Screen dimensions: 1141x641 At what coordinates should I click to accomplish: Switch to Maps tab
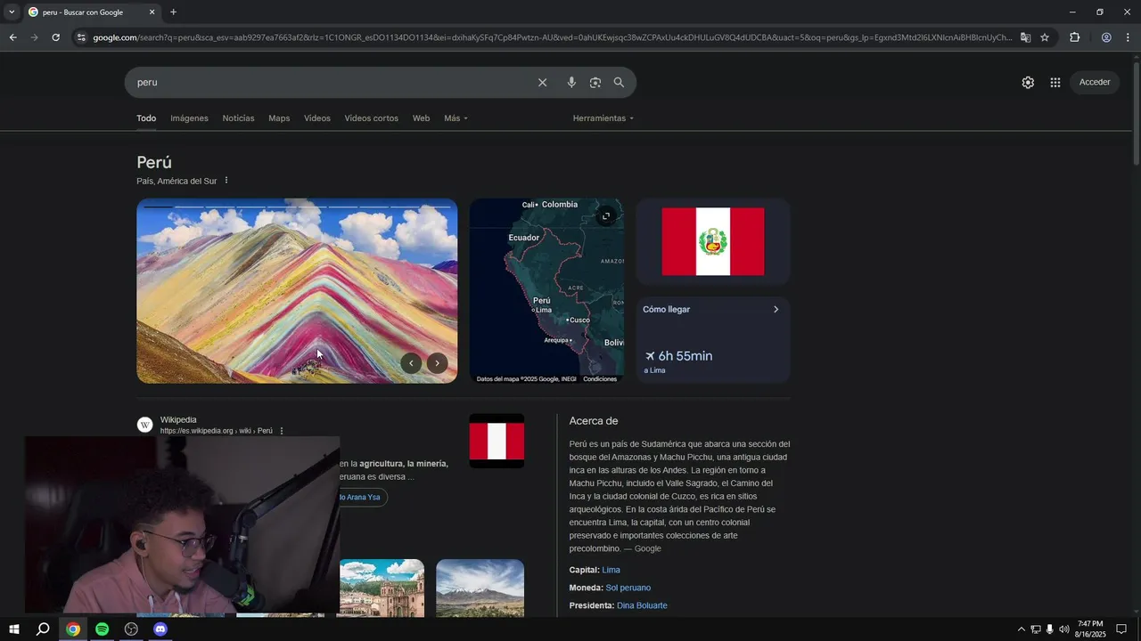279,118
